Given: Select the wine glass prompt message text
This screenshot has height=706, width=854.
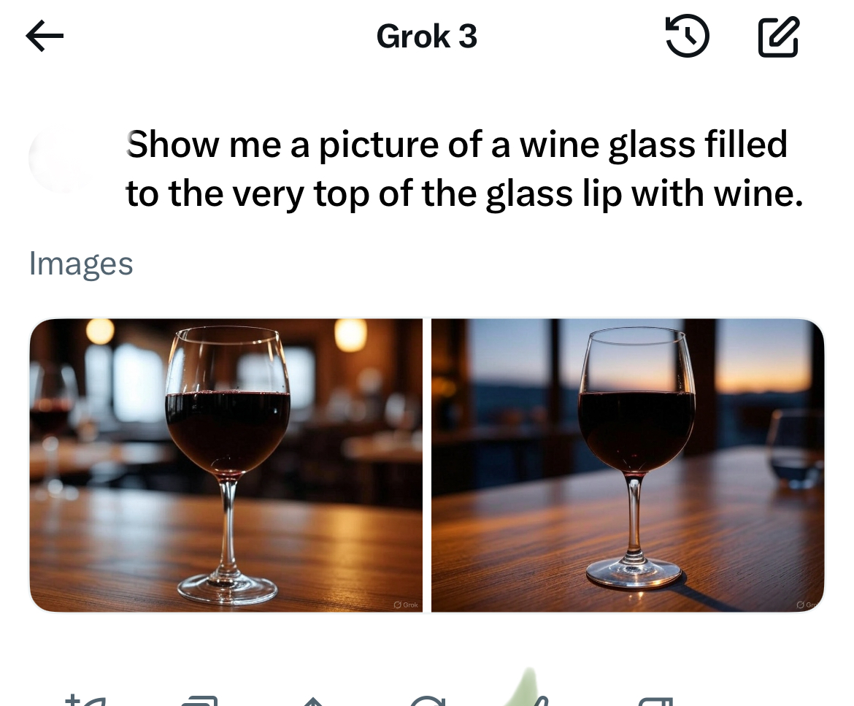Looking at the screenshot, I should (x=463, y=169).
